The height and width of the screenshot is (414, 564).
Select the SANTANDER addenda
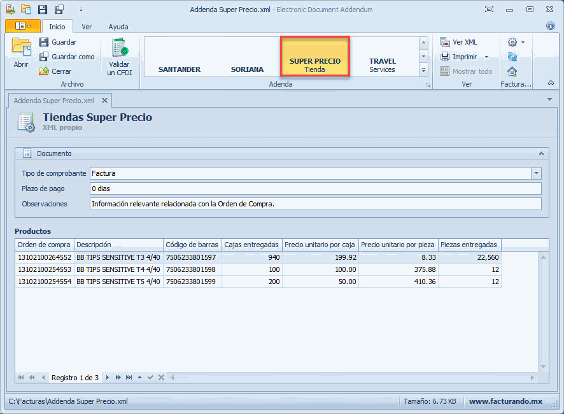[180, 69]
